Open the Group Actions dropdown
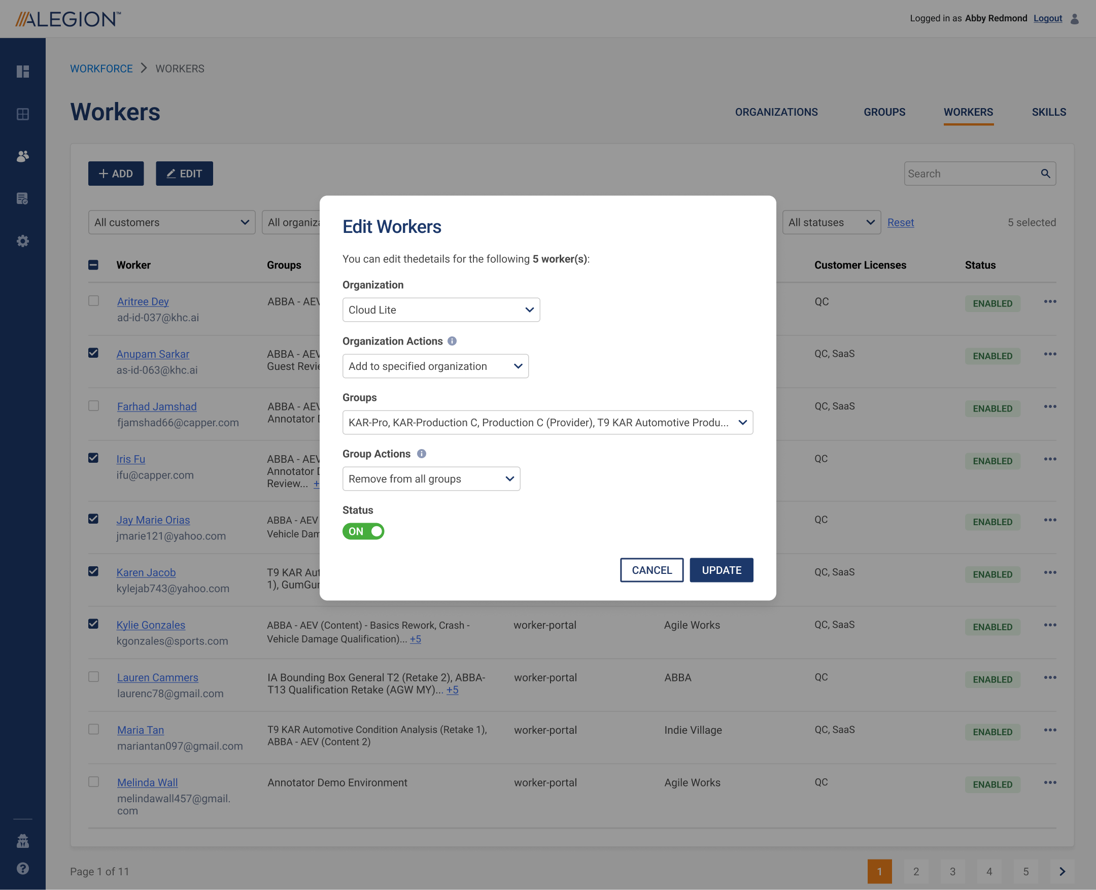 point(431,479)
